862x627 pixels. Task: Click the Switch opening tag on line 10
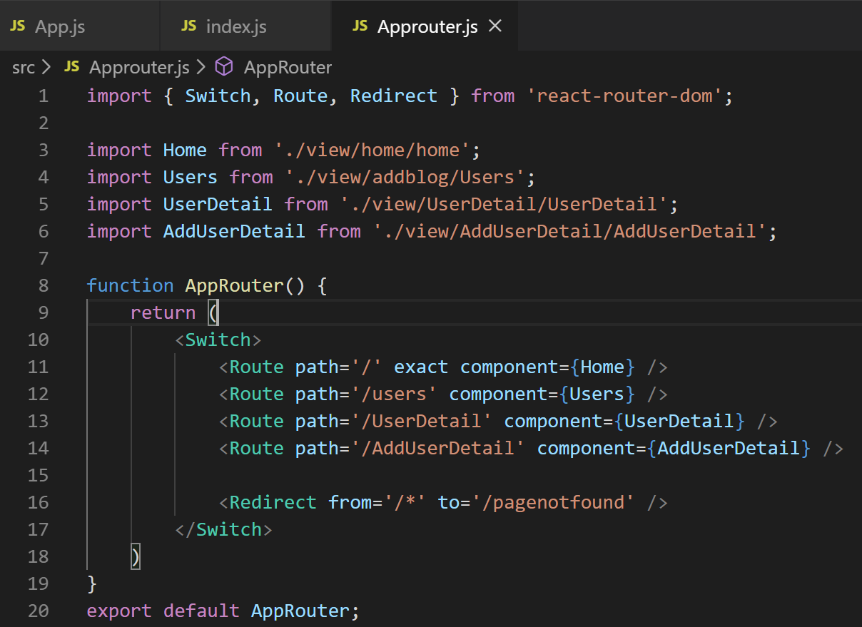(x=218, y=339)
